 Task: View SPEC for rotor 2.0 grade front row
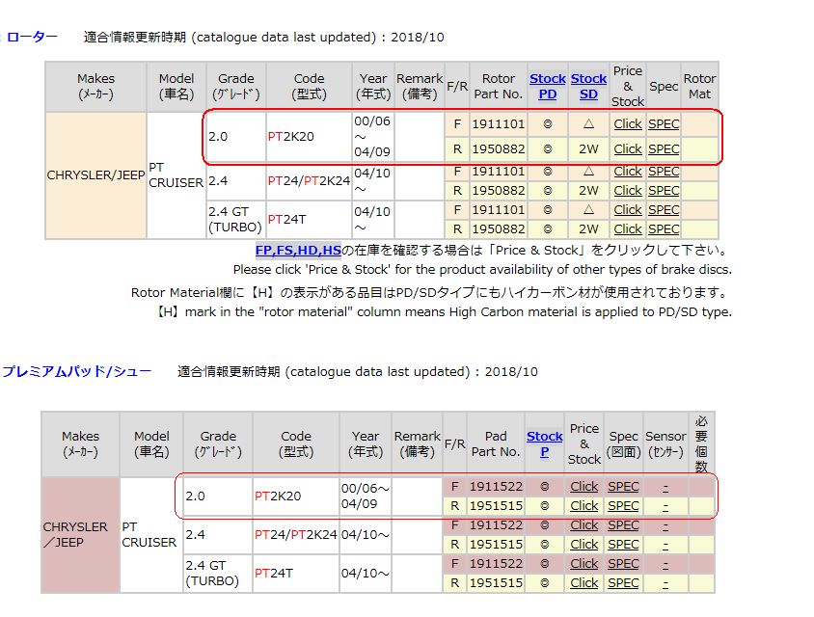tap(664, 124)
